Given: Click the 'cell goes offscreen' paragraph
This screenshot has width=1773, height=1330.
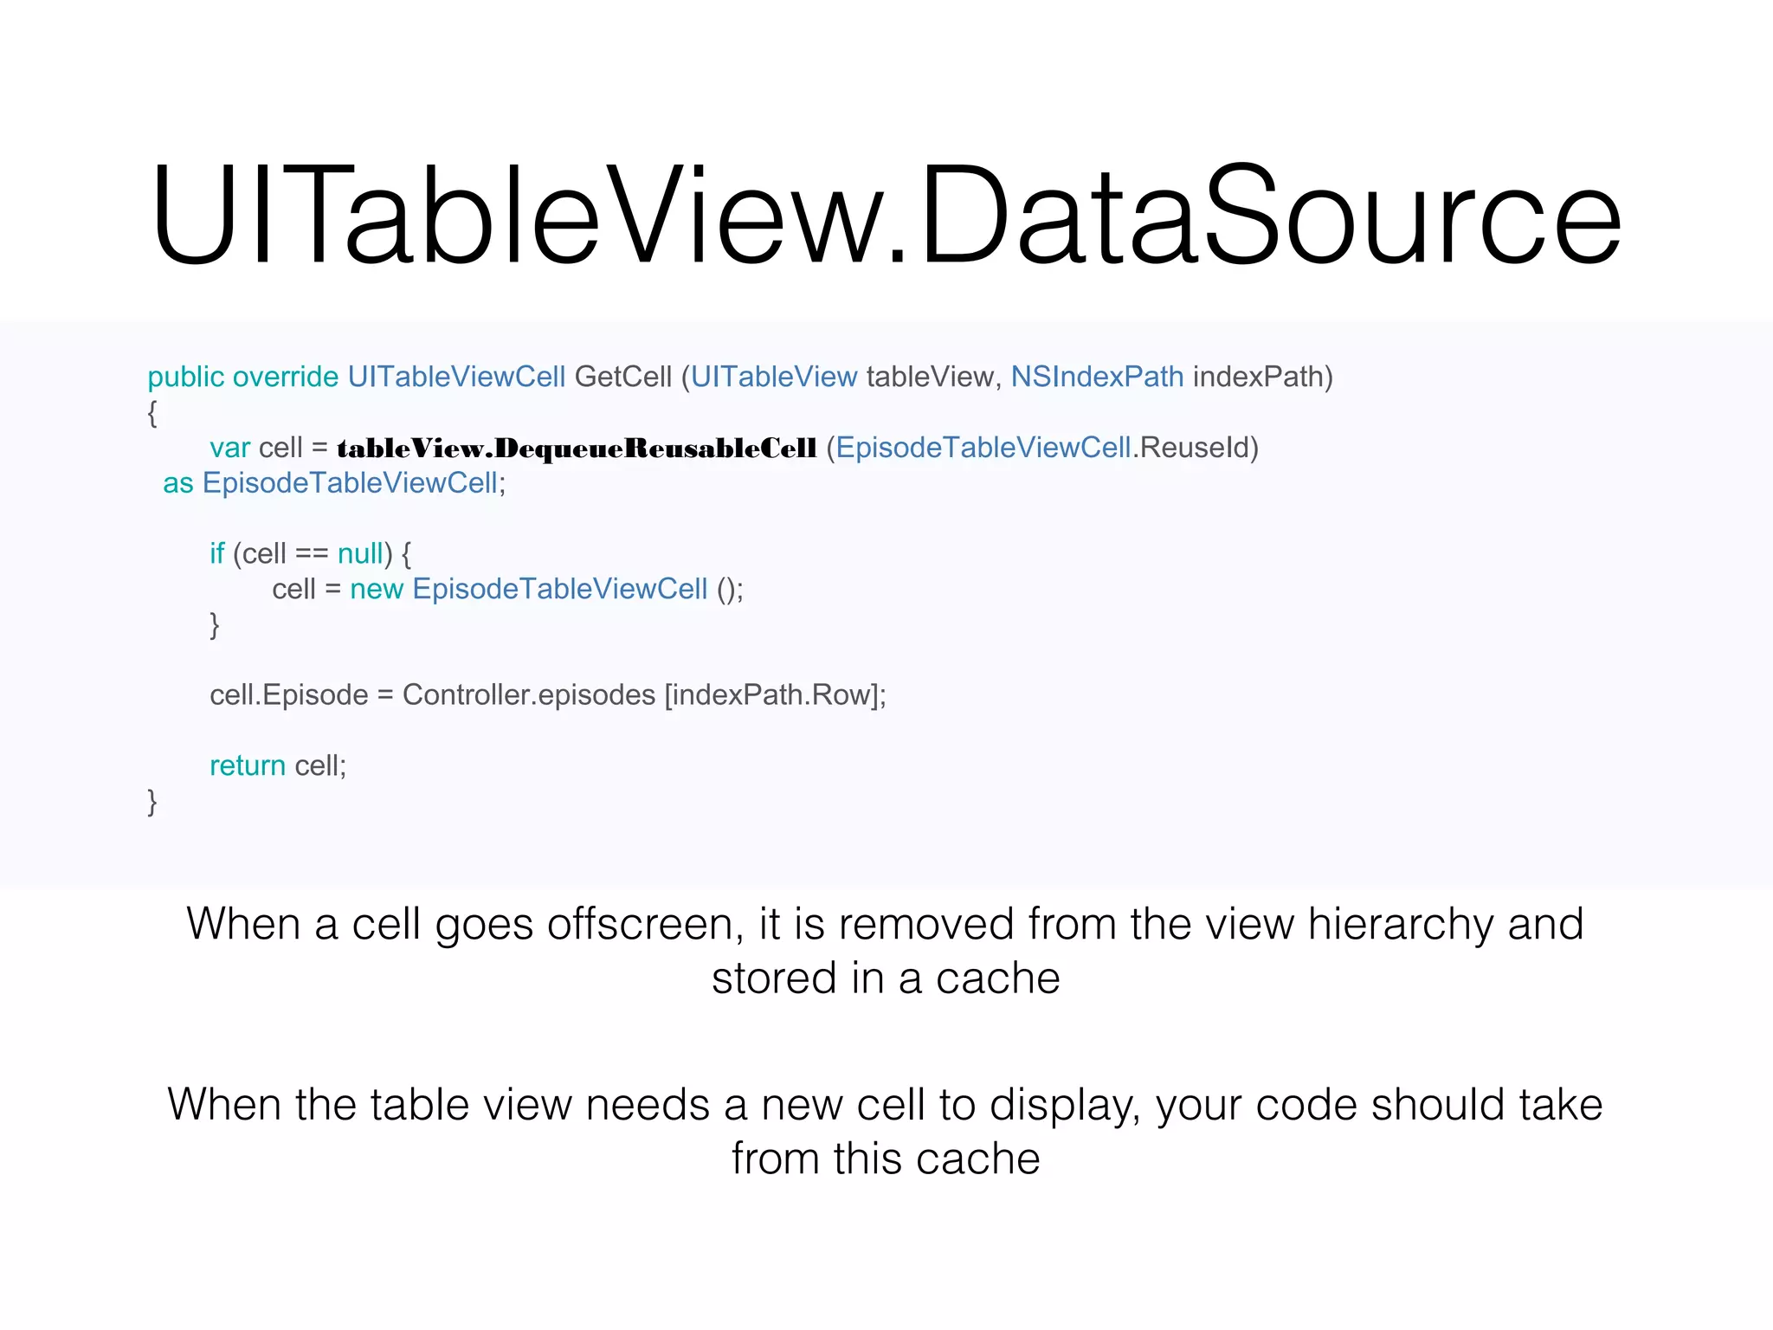Looking at the screenshot, I should (x=886, y=951).
